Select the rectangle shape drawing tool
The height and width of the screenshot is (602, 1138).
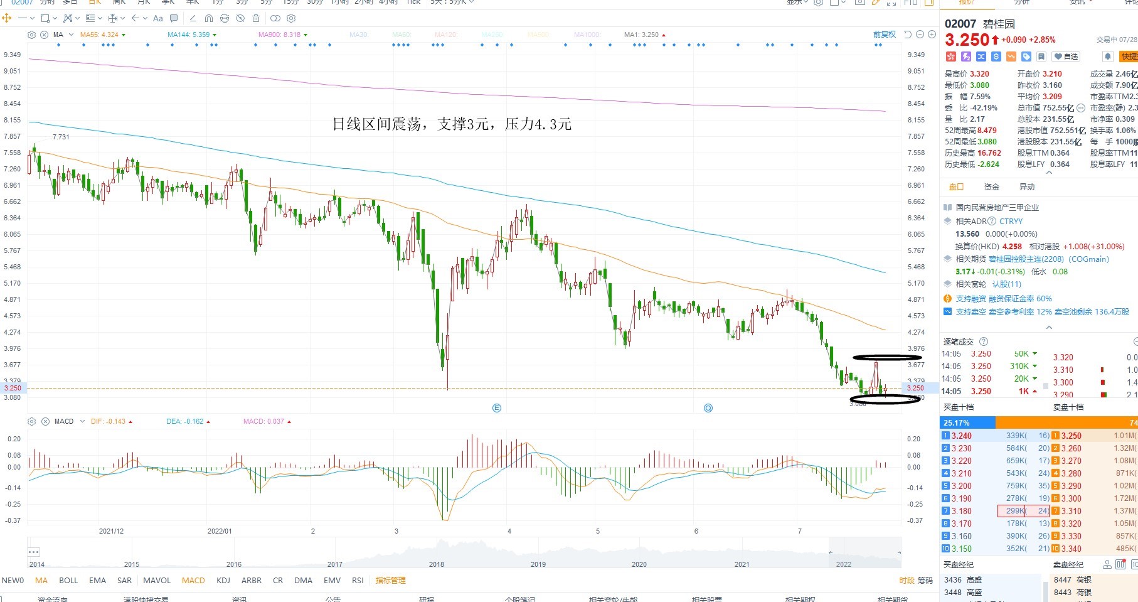(45, 18)
